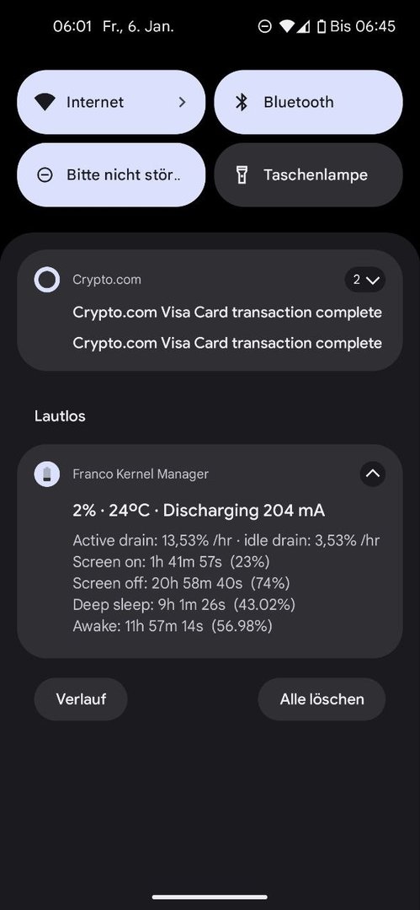
Task: Tap the Franco Kernel Manager battery icon
Action: click(47, 474)
